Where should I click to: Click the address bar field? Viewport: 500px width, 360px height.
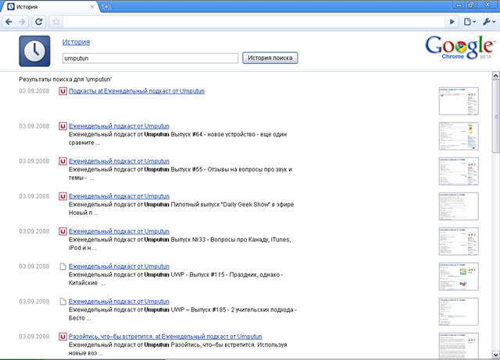tap(253, 22)
